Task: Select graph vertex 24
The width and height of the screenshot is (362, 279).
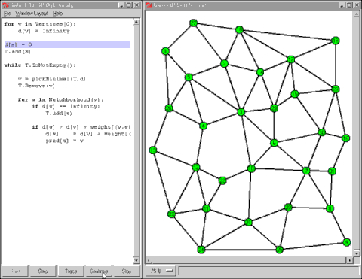Action: click(201, 250)
